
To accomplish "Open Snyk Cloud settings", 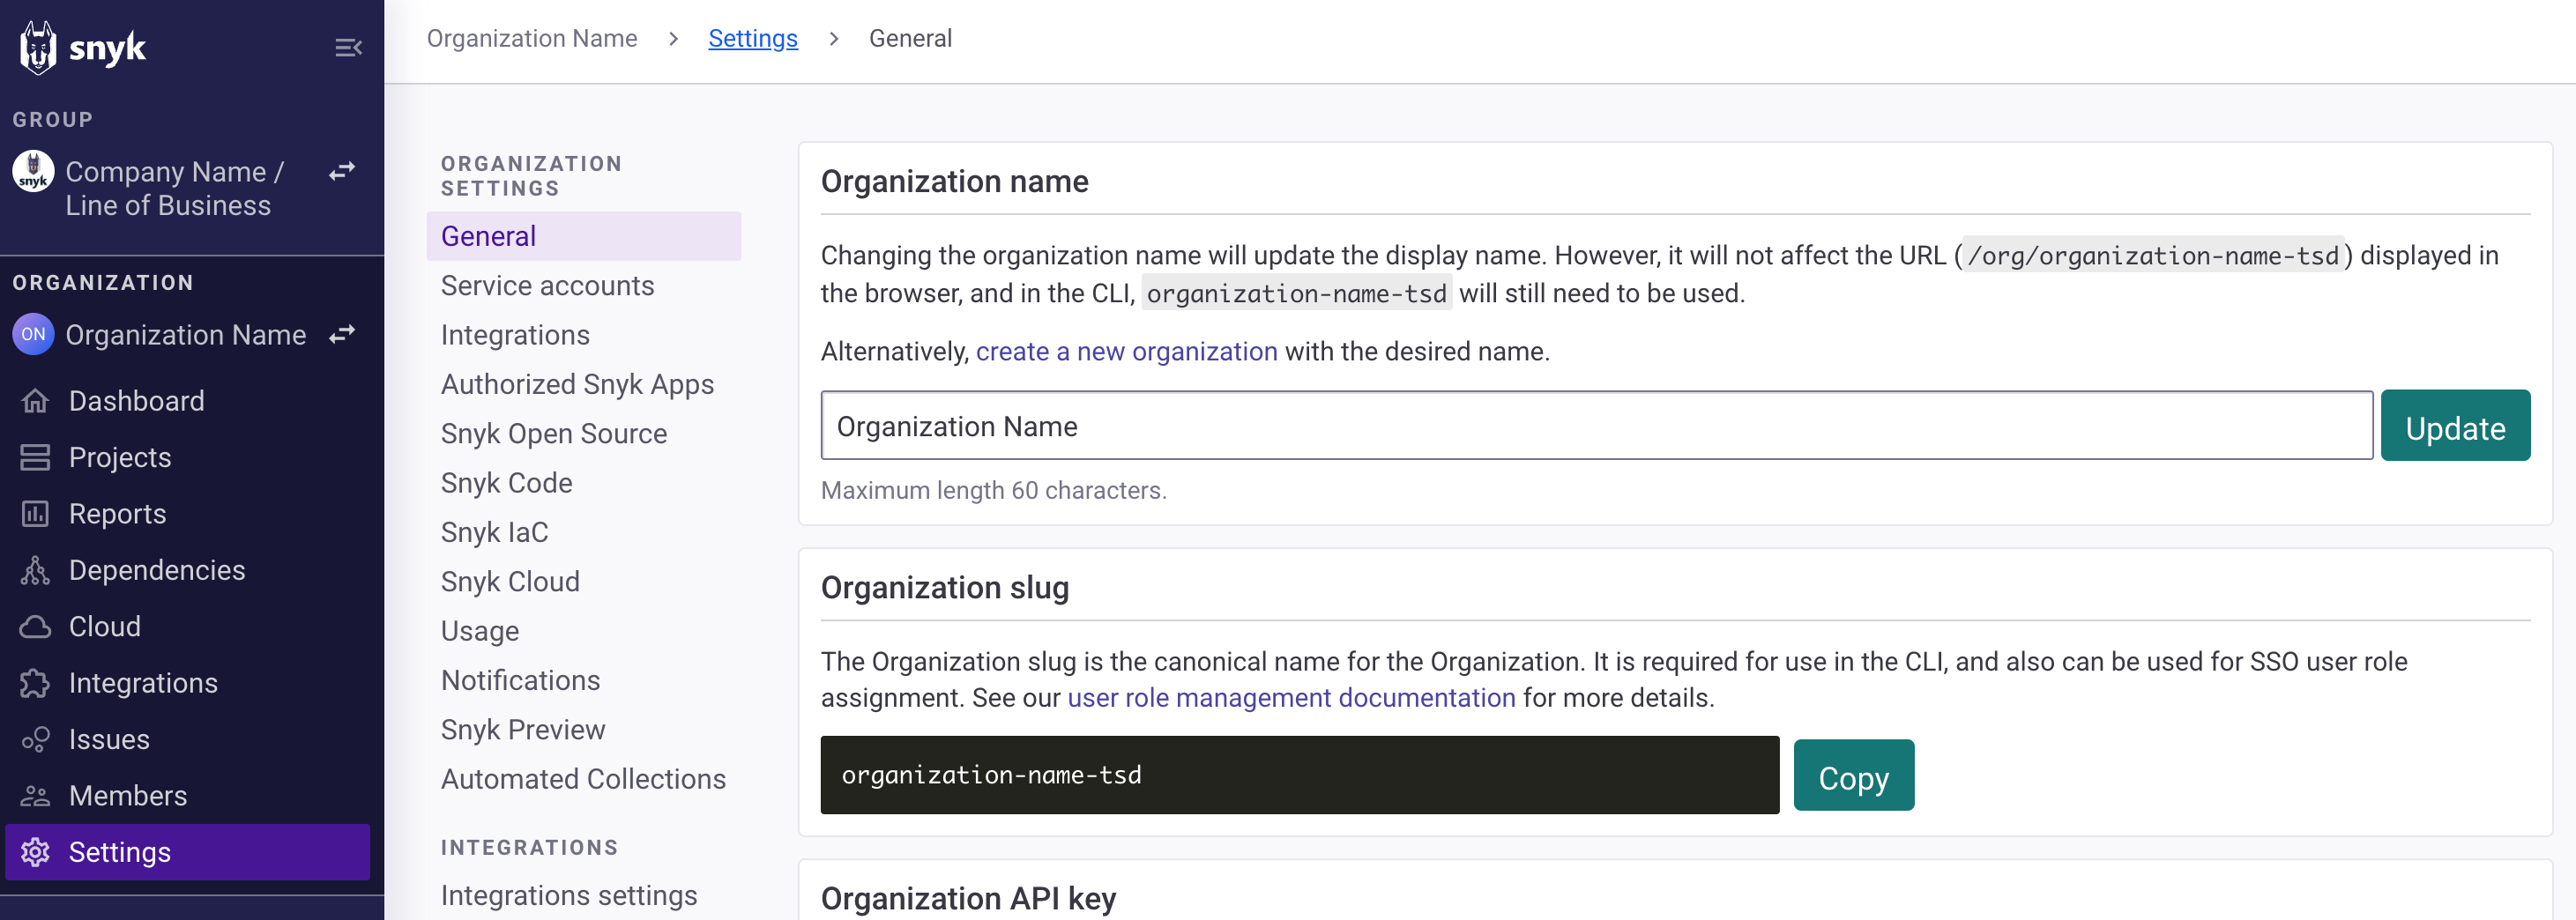I will pos(510,582).
